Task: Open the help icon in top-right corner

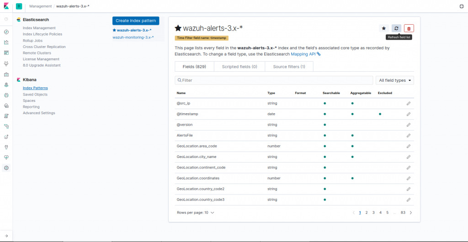Action: (x=462, y=6)
